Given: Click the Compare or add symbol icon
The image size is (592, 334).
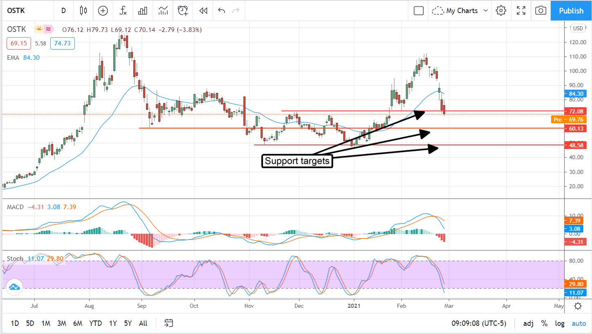Looking at the screenshot, I should pyautogui.click(x=103, y=11).
